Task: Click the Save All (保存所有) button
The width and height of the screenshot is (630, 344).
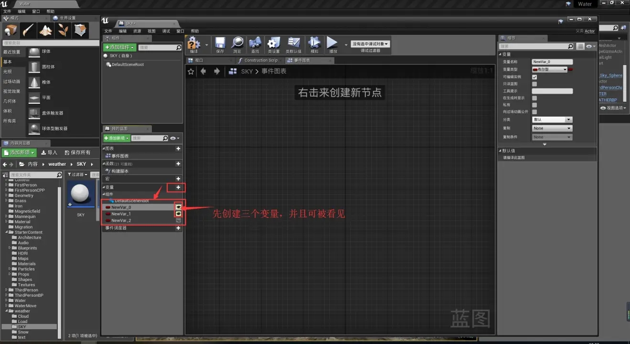Action: (76, 152)
